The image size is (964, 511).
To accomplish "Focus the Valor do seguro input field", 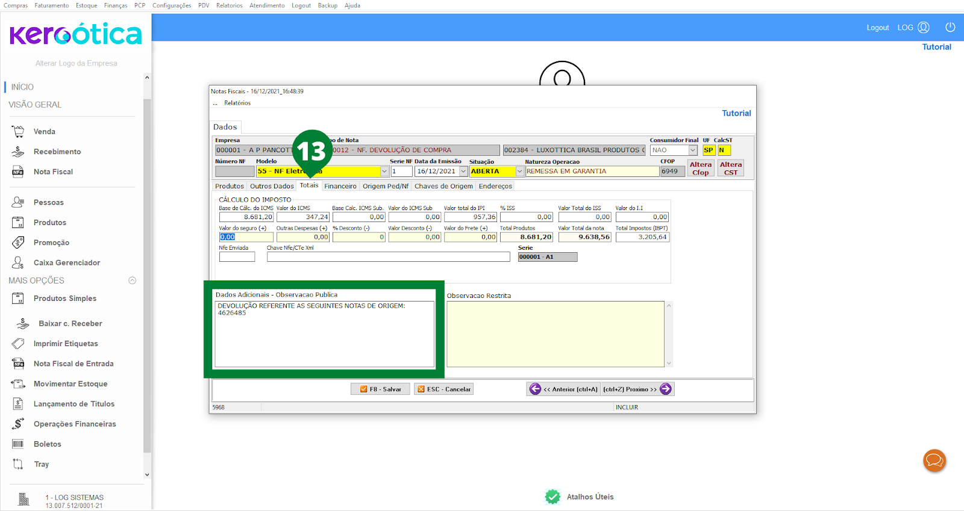I will point(246,237).
